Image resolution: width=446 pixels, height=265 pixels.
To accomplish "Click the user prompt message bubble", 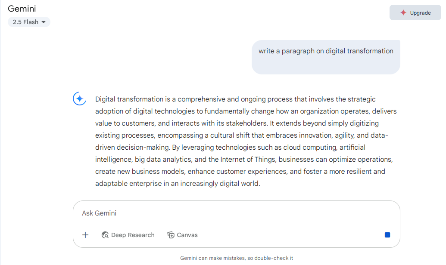I will (x=326, y=57).
